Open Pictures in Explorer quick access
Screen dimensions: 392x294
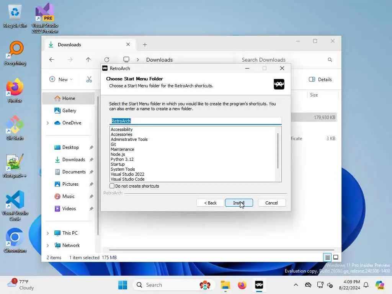[x=70, y=184]
